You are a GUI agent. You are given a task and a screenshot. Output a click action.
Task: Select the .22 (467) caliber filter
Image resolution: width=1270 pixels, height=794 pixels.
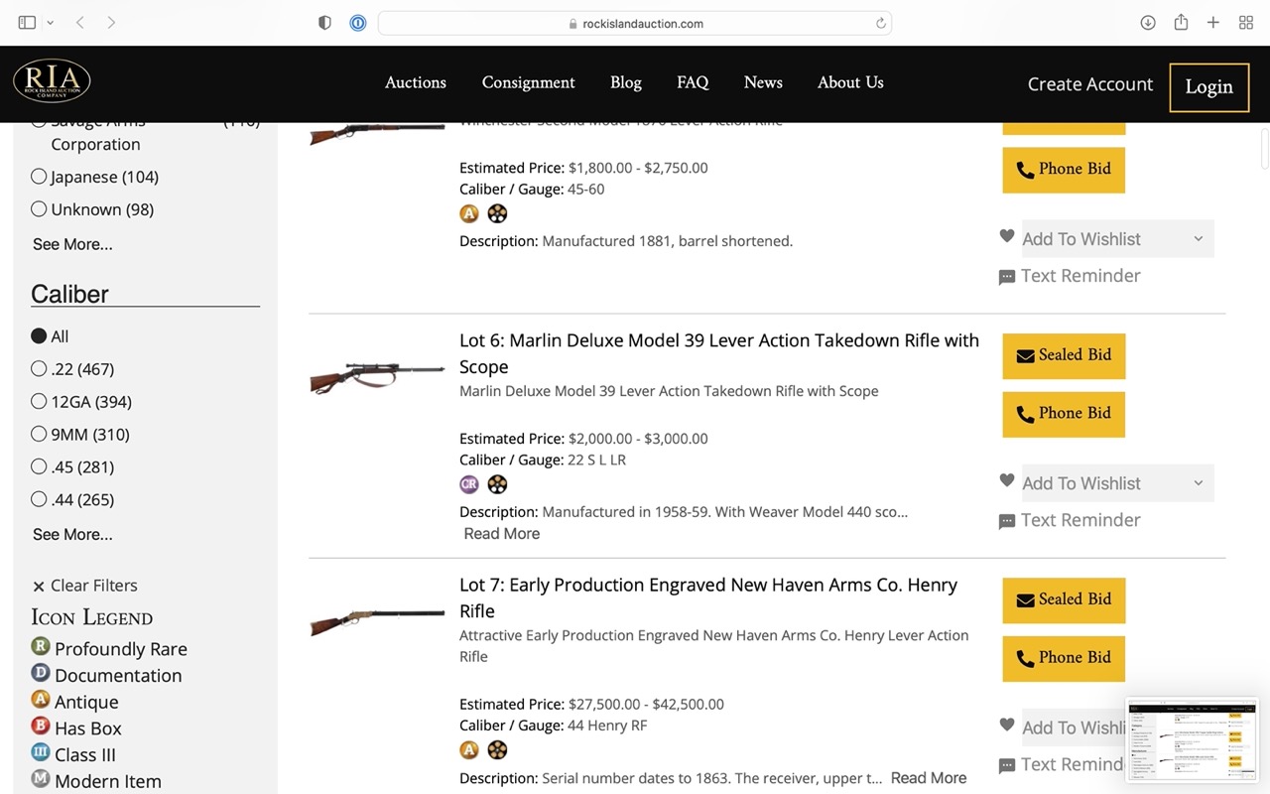pos(39,369)
